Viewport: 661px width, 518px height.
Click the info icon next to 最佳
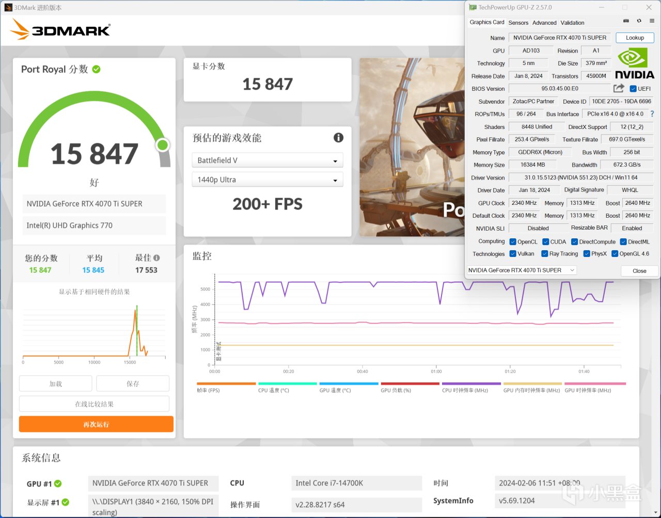point(156,258)
